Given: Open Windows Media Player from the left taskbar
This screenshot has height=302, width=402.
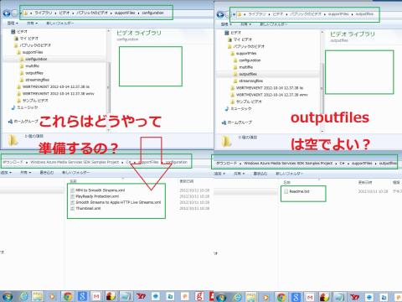Looking at the screenshot, I should click(52, 296).
